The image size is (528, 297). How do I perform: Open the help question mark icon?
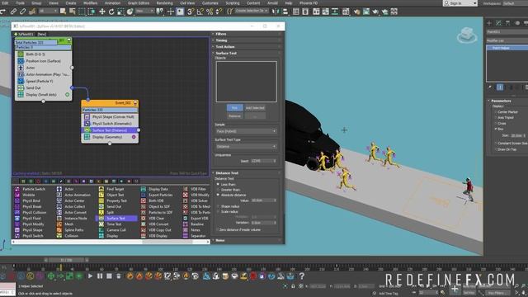tap(302, 276)
